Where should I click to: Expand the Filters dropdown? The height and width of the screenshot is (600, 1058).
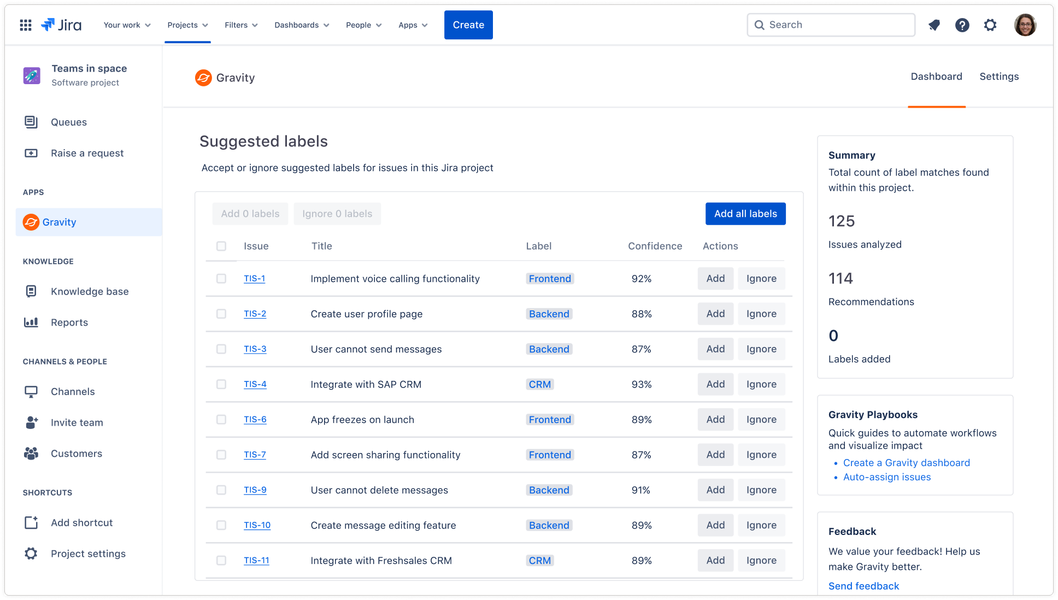click(241, 25)
